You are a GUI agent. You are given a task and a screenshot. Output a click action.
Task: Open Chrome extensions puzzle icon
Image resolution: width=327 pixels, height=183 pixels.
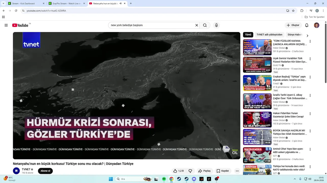tap(302, 11)
